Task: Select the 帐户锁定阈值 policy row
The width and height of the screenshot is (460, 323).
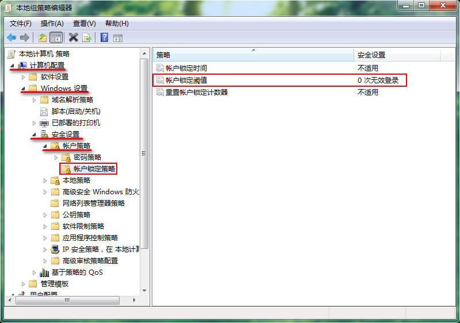Action: tap(279, 80)
